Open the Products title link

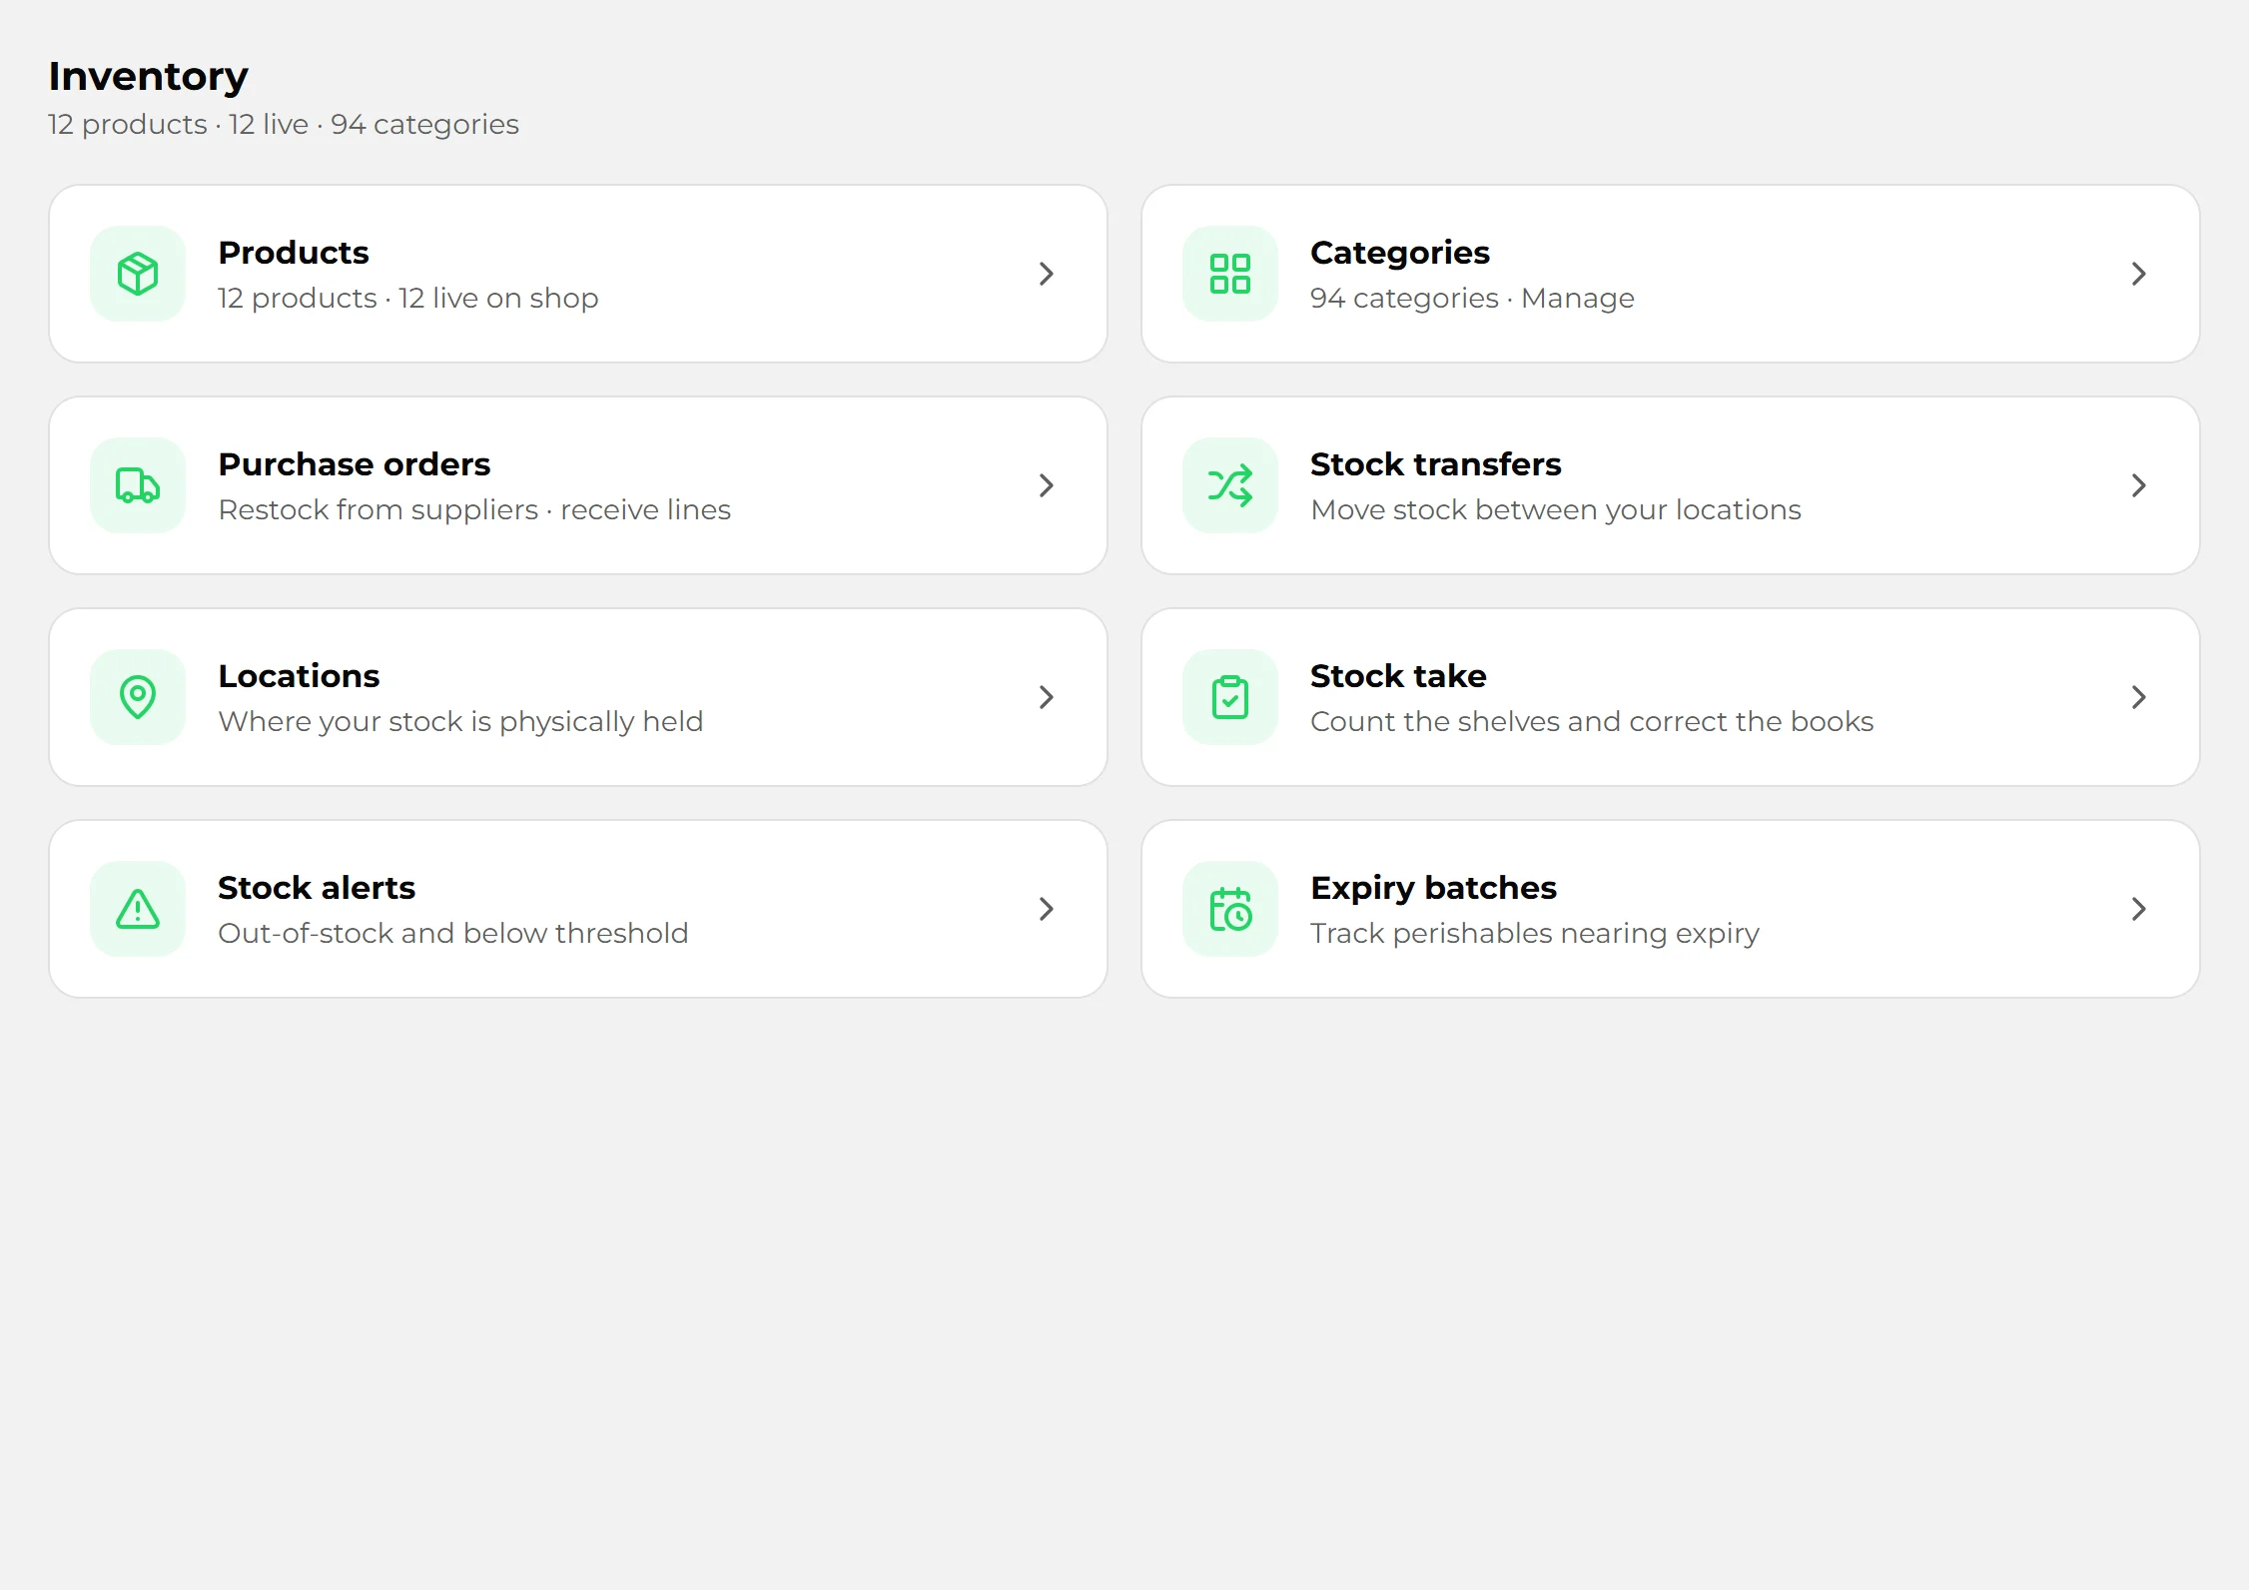[x=294, y=253]
